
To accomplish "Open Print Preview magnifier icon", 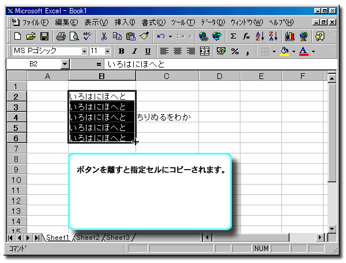I will (74, 36).
